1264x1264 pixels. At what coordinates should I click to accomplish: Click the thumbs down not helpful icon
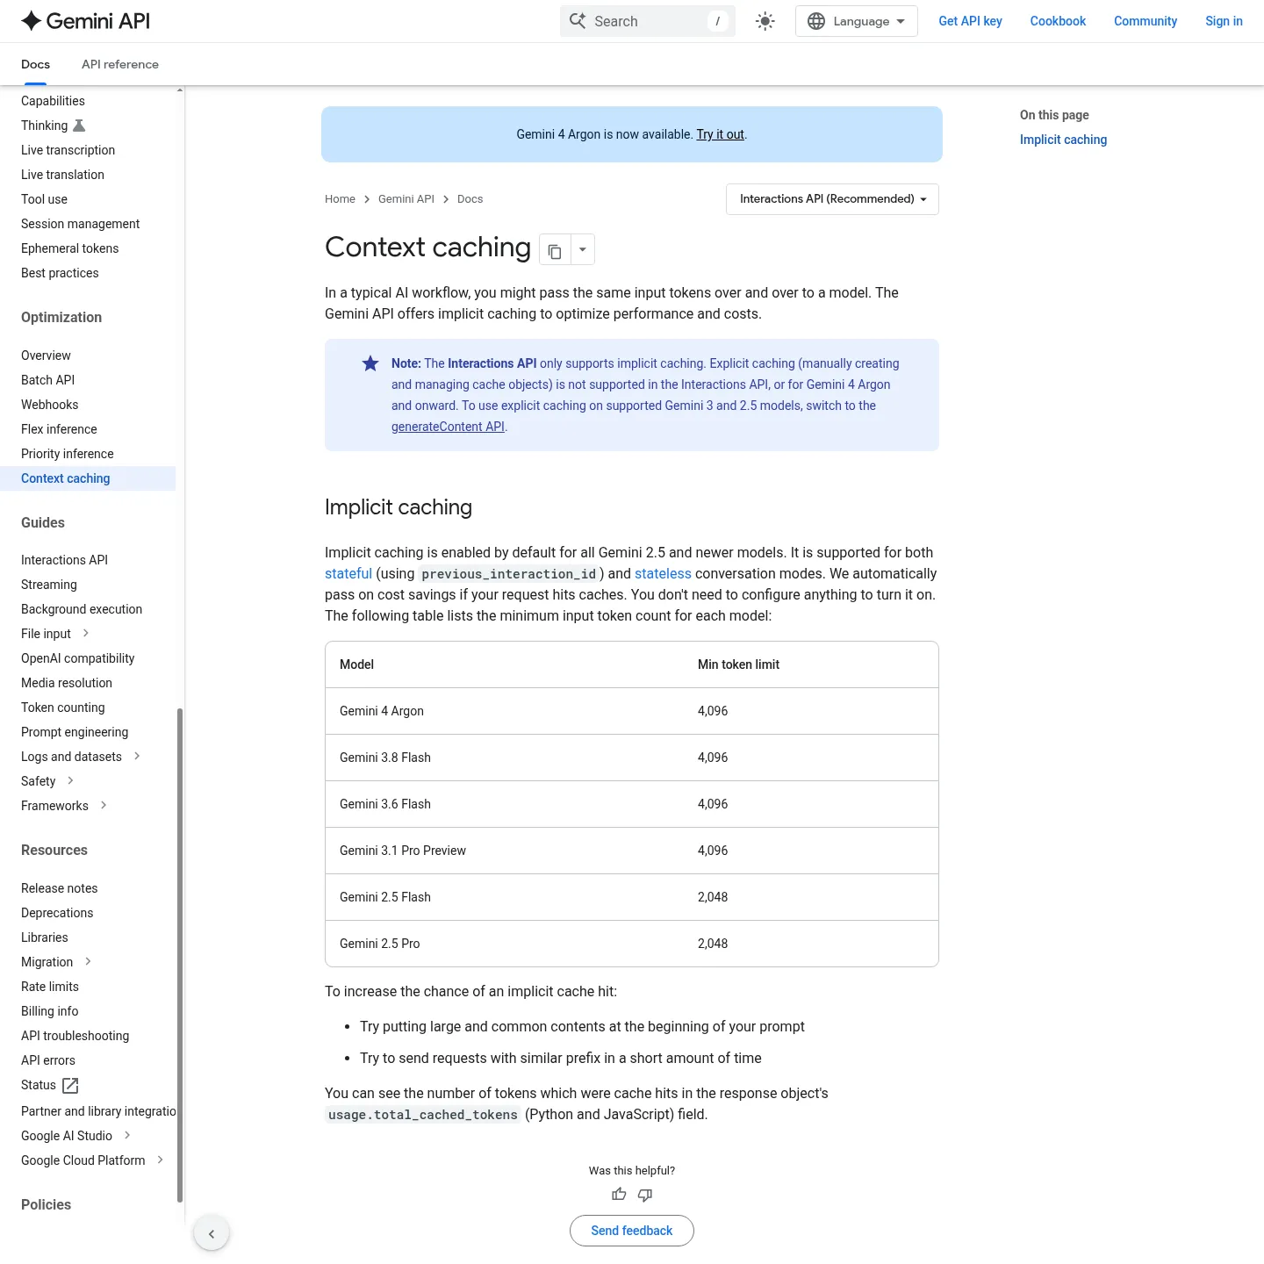pos(645,1195)
